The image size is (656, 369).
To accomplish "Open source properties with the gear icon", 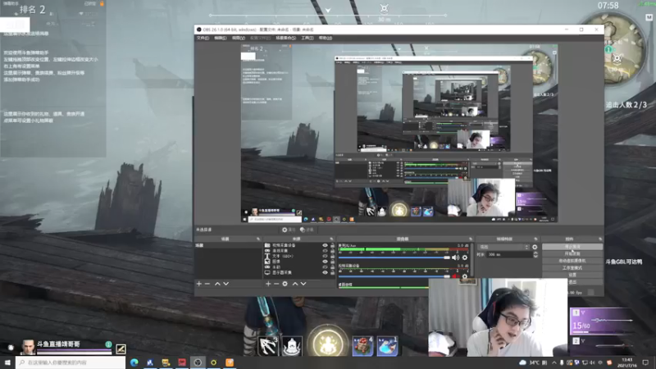I will pyautogui.click(x=285, y=284).
